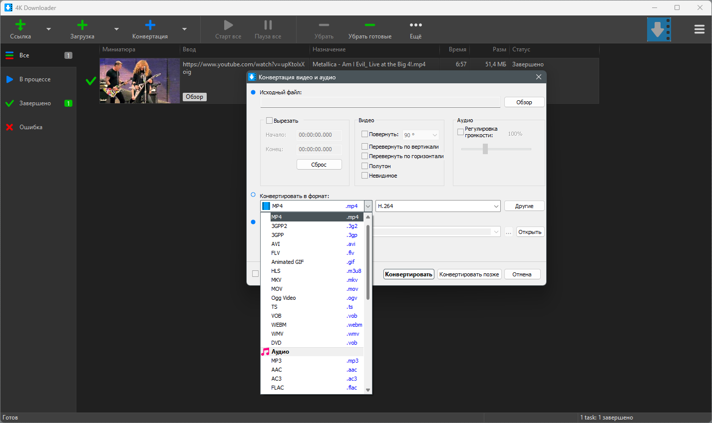This screenshot has width=712, height=423.
Task: Click the green plus Ссылка toolbar icon
Action: coord(20,25)
